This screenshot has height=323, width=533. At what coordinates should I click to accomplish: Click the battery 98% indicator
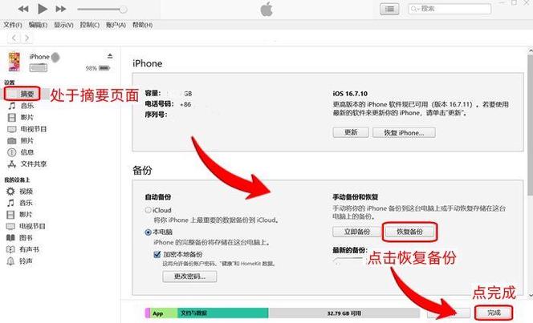[x=98, y=68]
